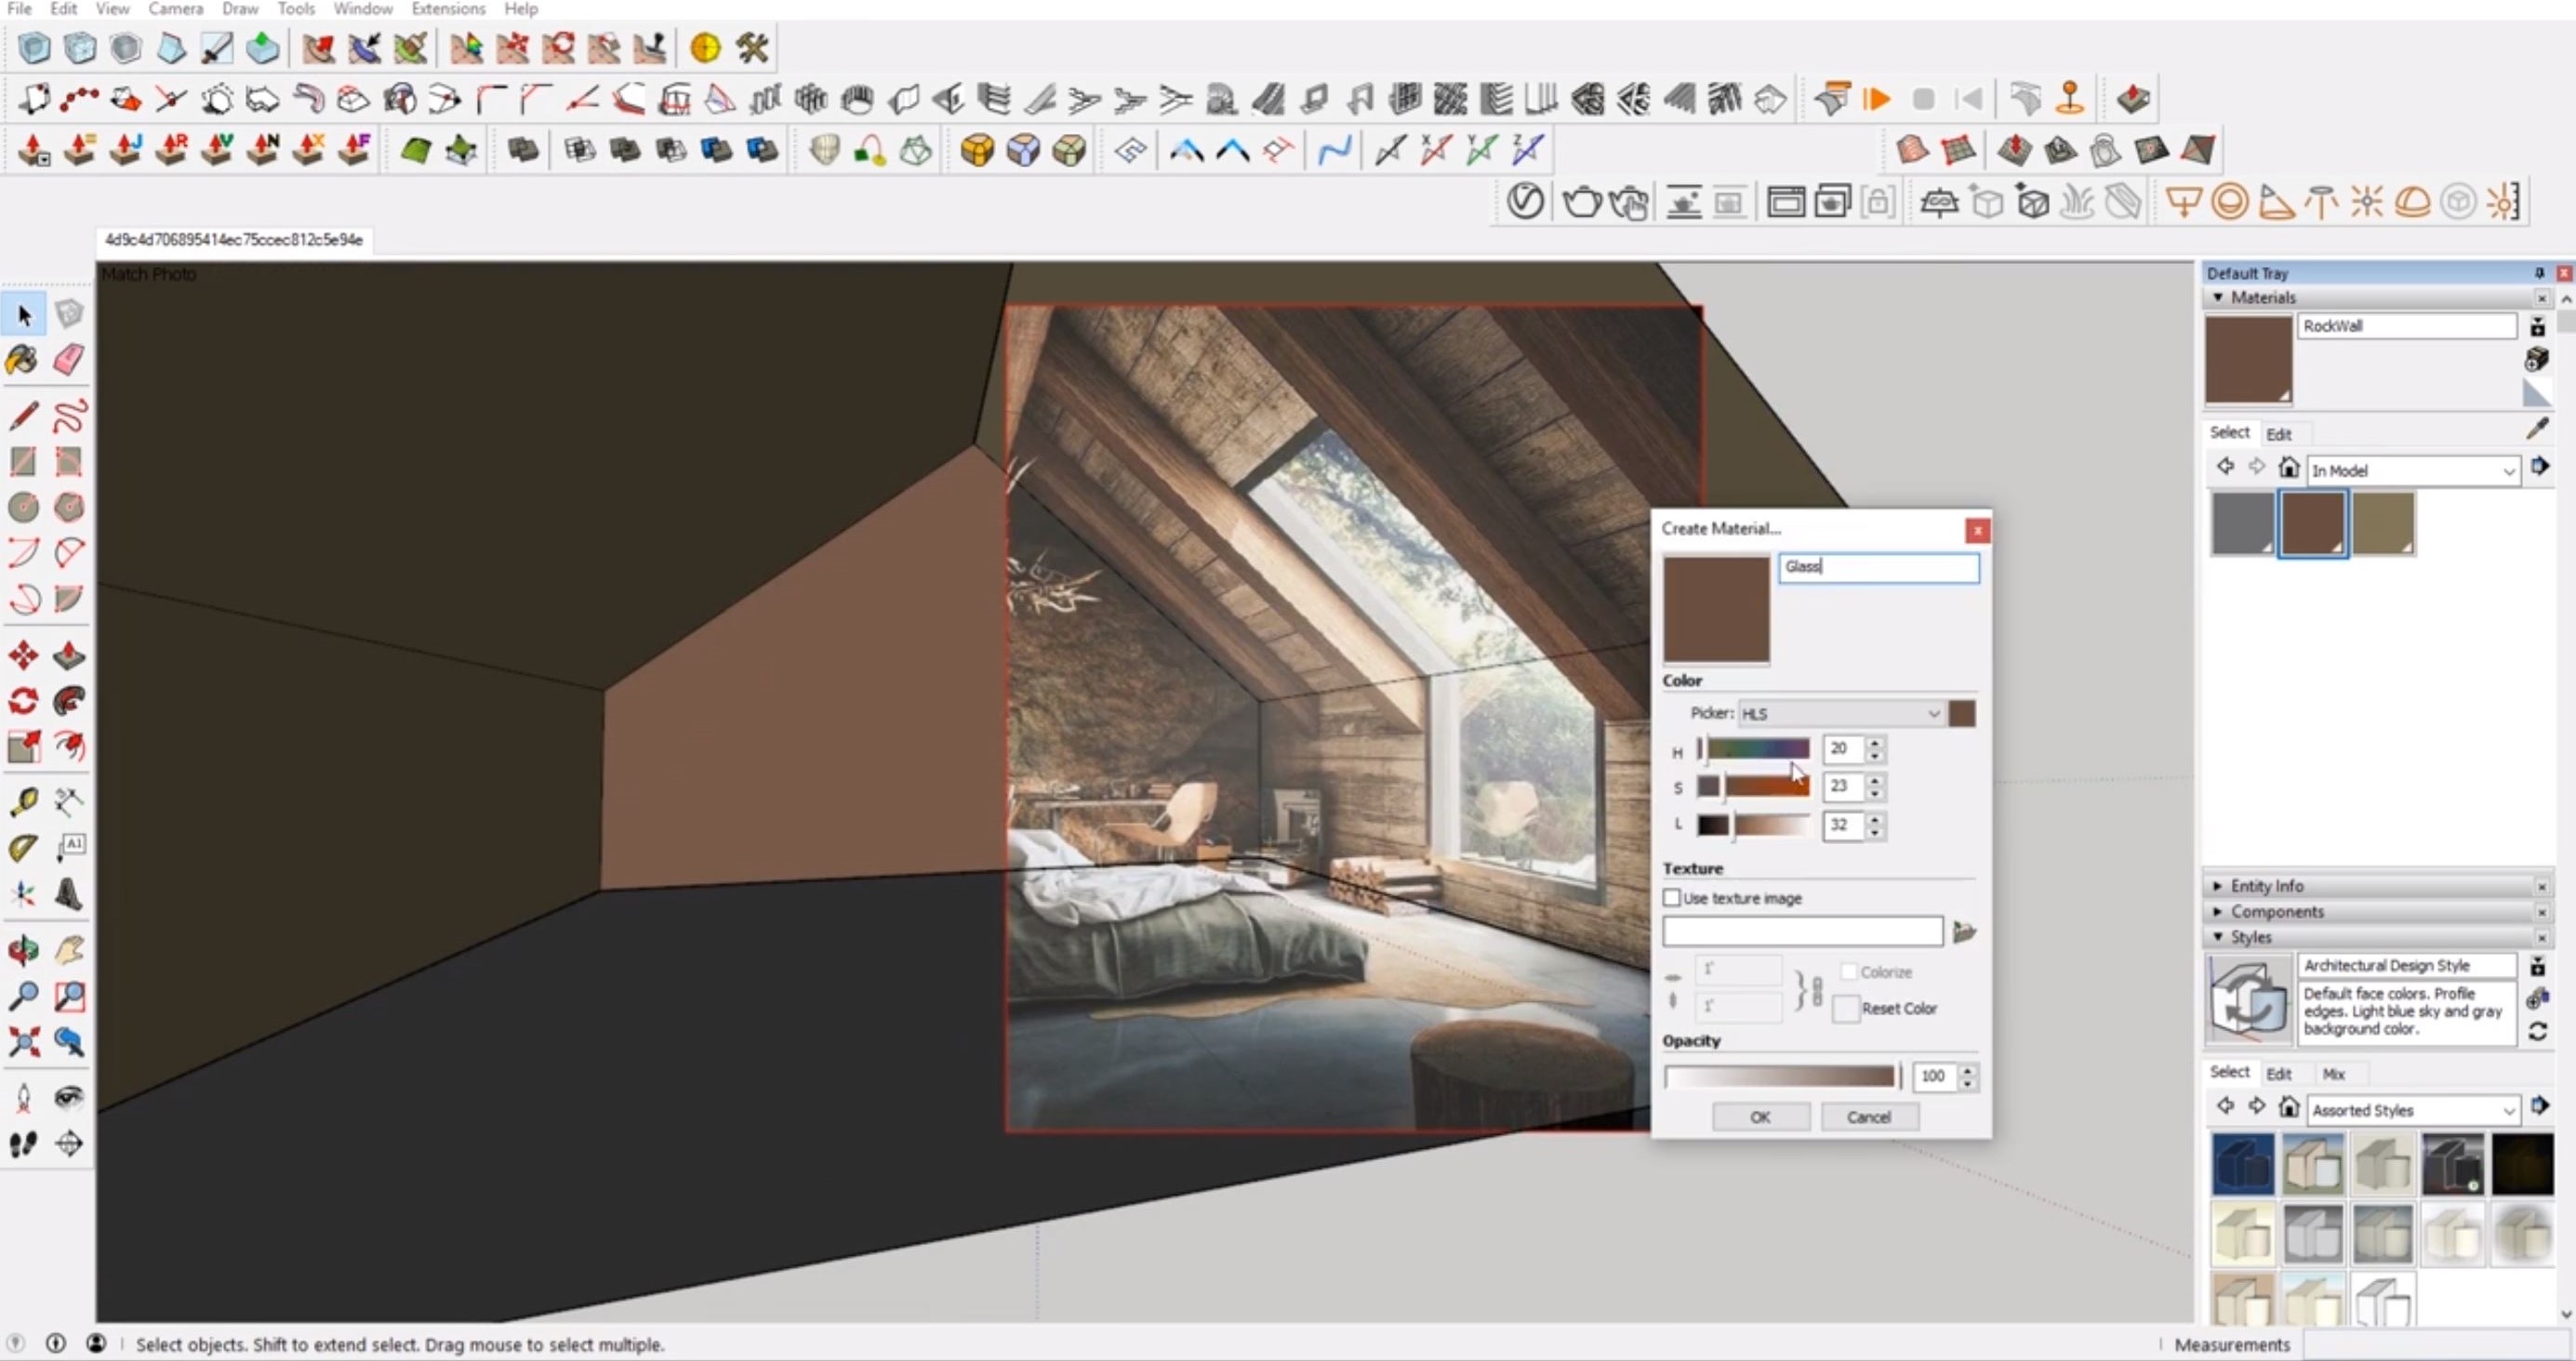Click the material name field containing Glass
The height and width of the screenshot is (1361, 2576).
pyautogui.click(x=1878, y=567)
